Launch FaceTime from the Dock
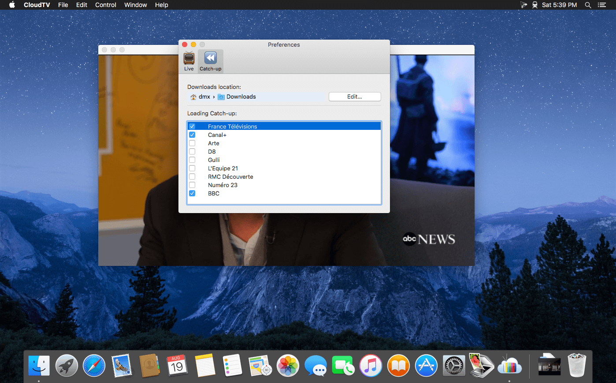This screenshot has height=383, width=616. (343, 366)
